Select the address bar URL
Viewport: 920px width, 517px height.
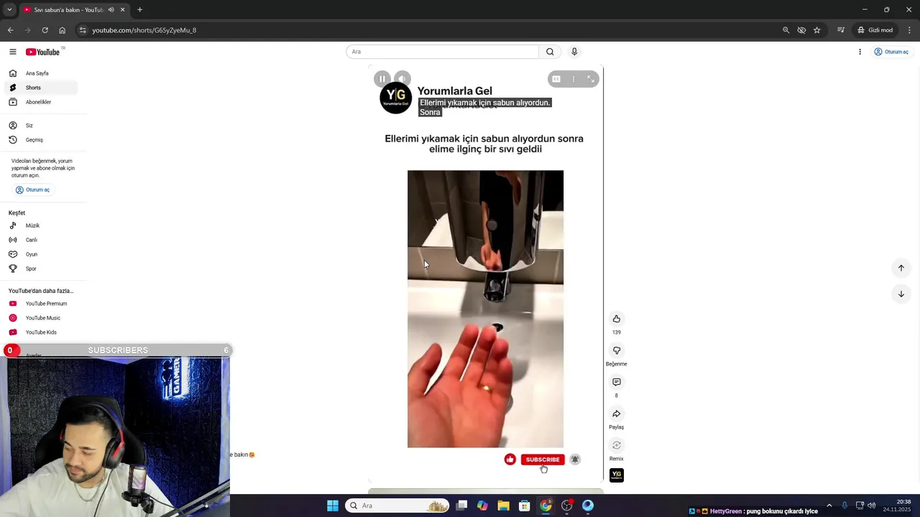coord(144,30)
